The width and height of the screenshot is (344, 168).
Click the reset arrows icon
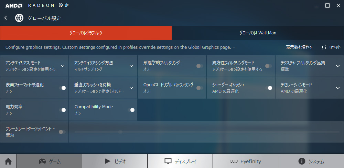pos(324,47)
